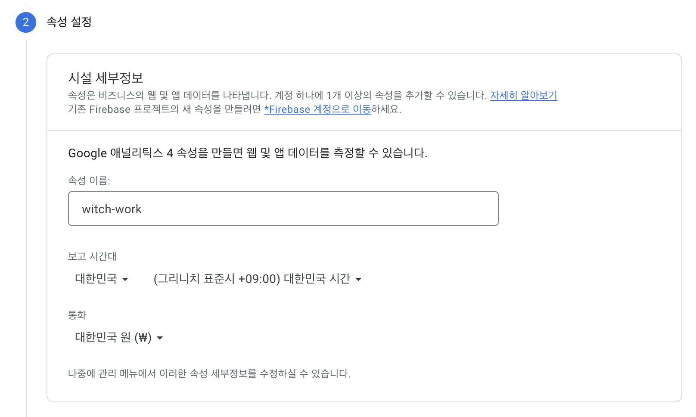
Task: Click the '시설 세부정보' heading
Action: (106, 78)
